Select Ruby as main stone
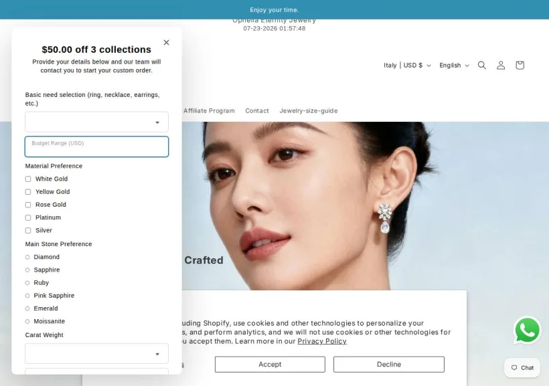The height and width of the screenshot is (386, 549). (27, 283)
